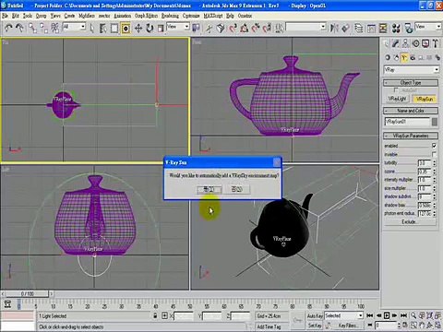Screen dimensions: 443x332
Task: Select the Unlink Selection tool
Action: pos(43,29)
